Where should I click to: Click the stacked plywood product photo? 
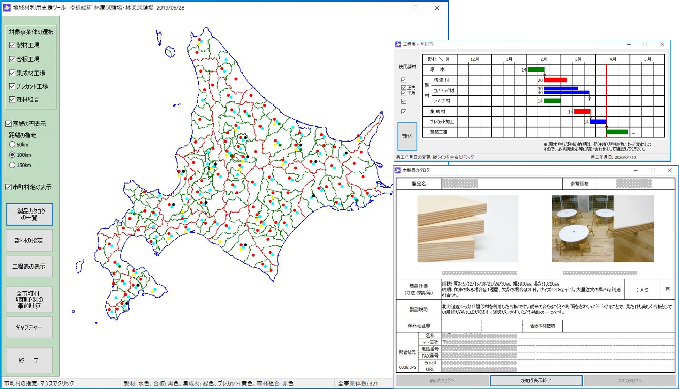click(468, 229)
